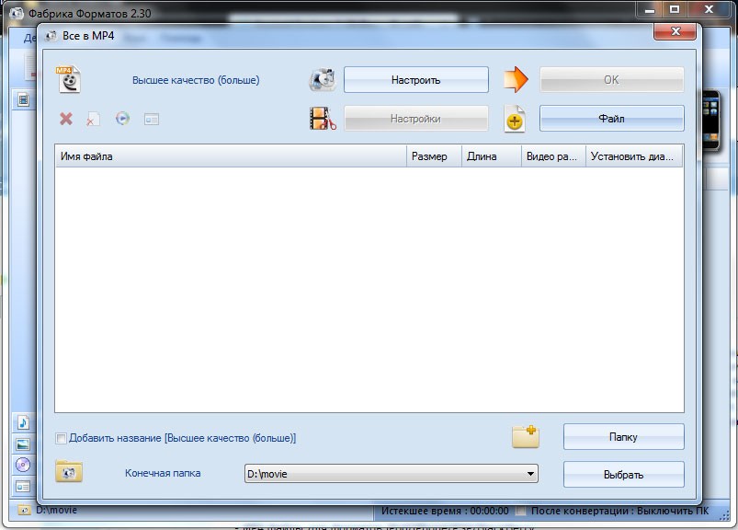Click the media file info icon
The width and height of the screenshot is (738, 530).
pos(152,119)
